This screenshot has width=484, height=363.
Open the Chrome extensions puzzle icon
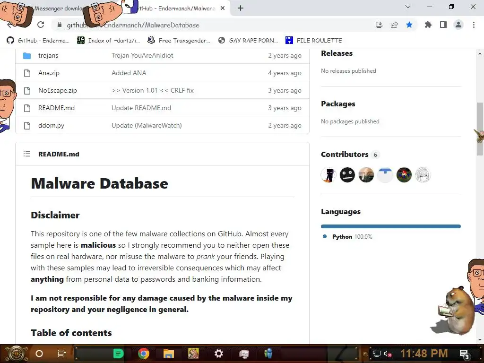point(428,25)
